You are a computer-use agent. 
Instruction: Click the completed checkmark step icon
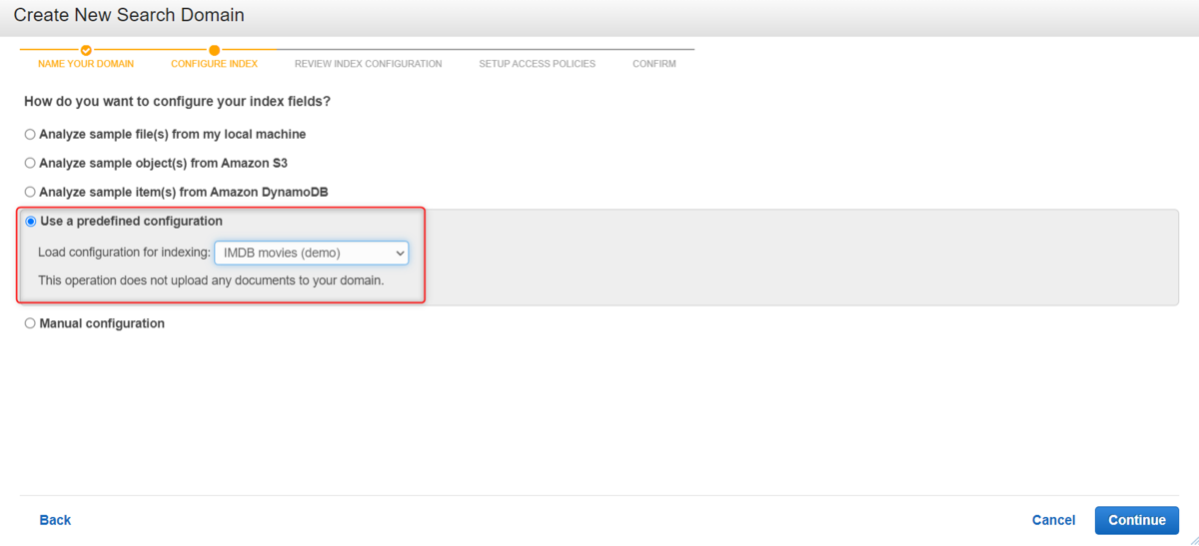(86, 49)
